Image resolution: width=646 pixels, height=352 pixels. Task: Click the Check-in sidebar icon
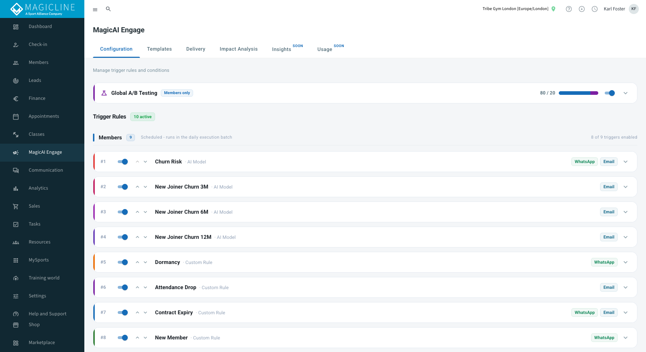coord(16,45)
